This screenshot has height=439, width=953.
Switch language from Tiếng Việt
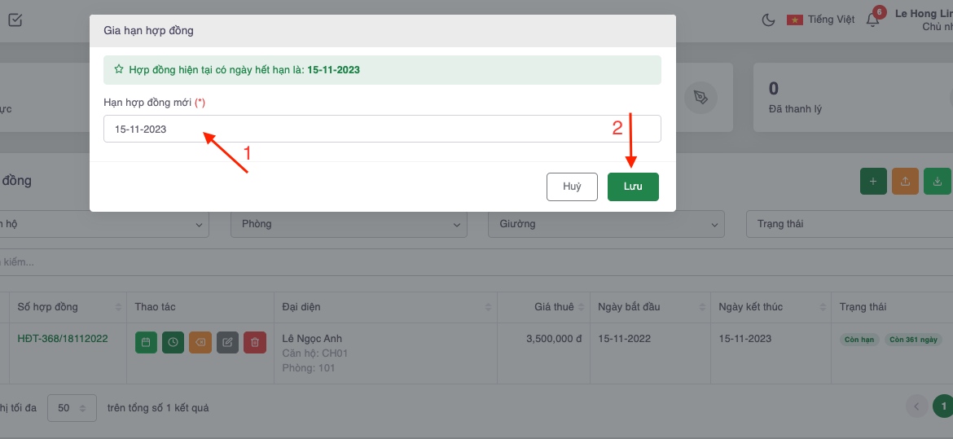pos(821,20)
